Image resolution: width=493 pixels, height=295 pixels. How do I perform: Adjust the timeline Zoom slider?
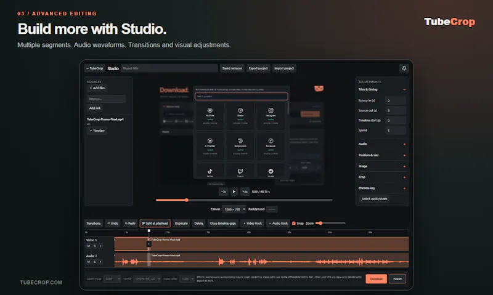330,223
